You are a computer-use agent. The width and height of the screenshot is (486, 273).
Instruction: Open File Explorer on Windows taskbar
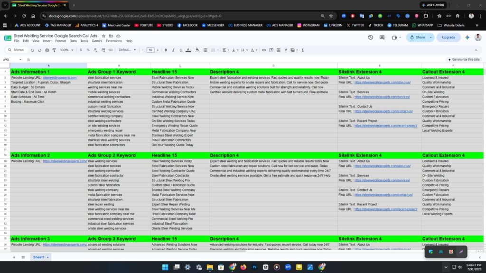[210, 267]
